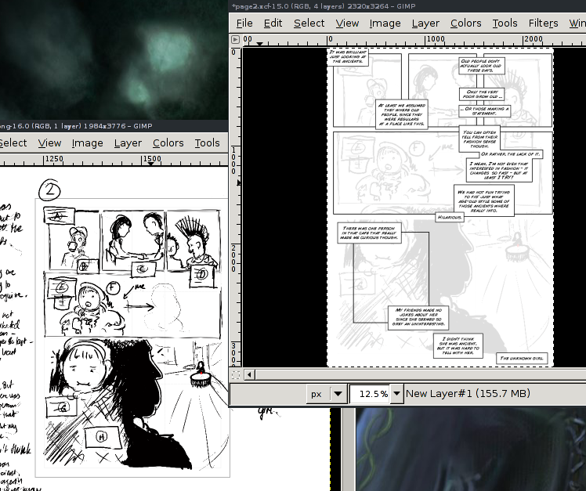Toggle Quick Mask button in page2.xcf window
586x491 pixels.
point(236,374)
